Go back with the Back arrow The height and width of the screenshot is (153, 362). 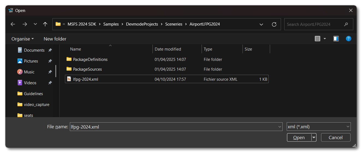(13, 24)
